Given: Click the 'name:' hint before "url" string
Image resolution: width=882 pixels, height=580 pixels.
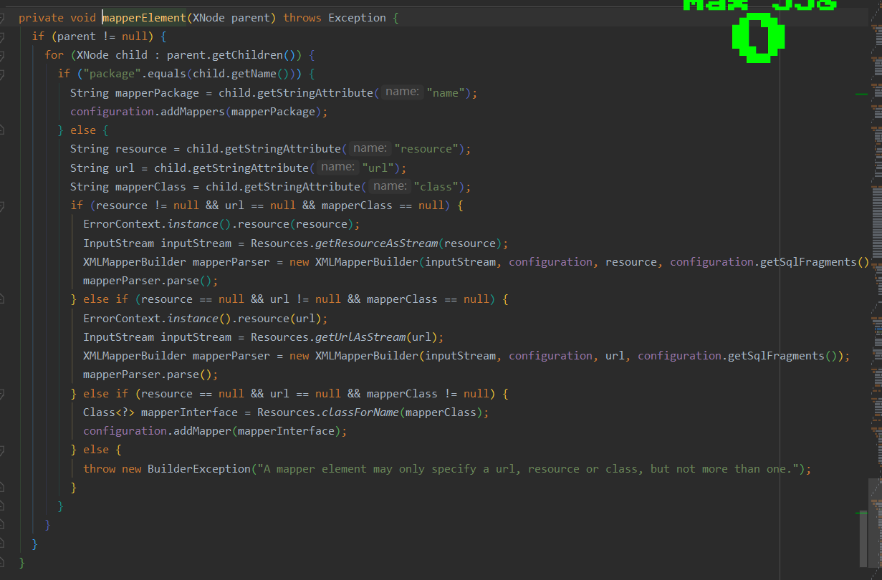Looking at the screenshot, I should (337, 167).
